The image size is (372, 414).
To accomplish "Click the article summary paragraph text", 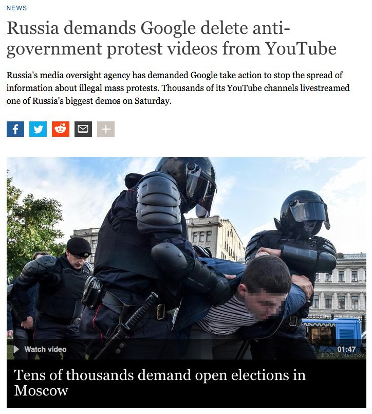I will tap(178, 88).
